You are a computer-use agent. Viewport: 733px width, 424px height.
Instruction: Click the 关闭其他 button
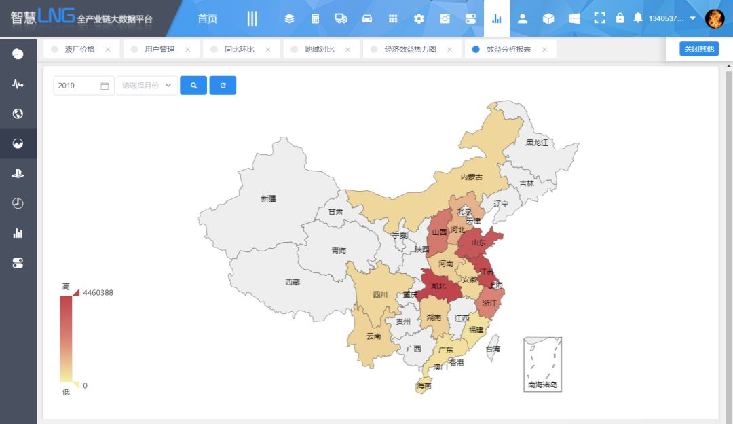[698, 48]
